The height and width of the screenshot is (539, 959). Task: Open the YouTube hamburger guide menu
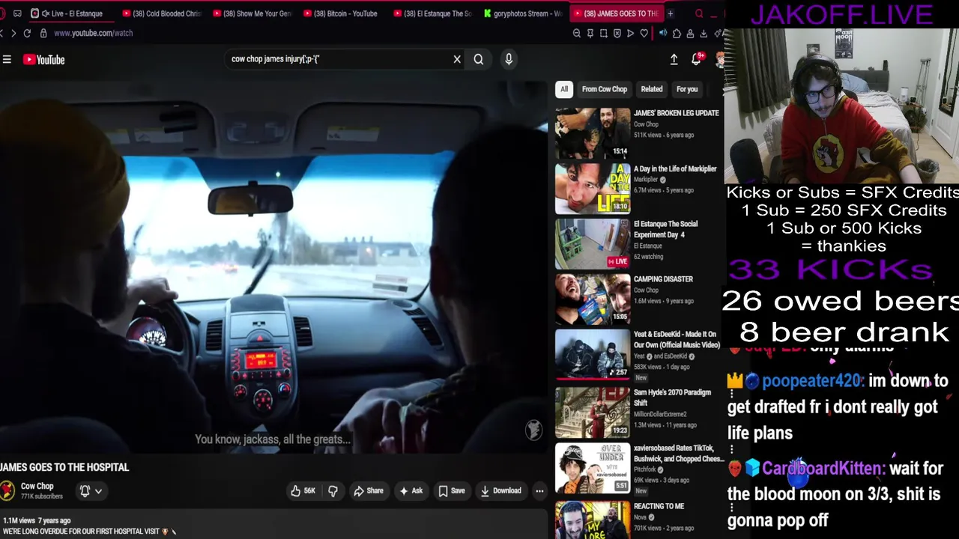pyautogui.click(x=7, y=60)
